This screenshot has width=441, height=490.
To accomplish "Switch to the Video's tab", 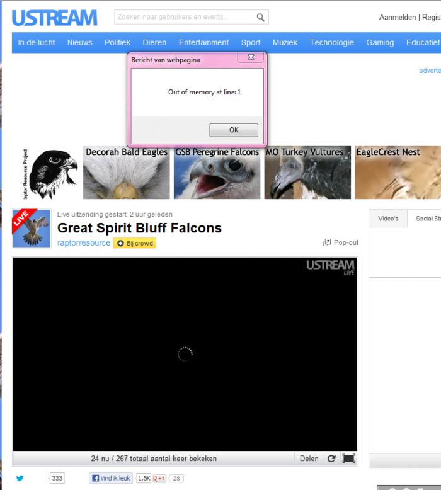I will point(388,219).
